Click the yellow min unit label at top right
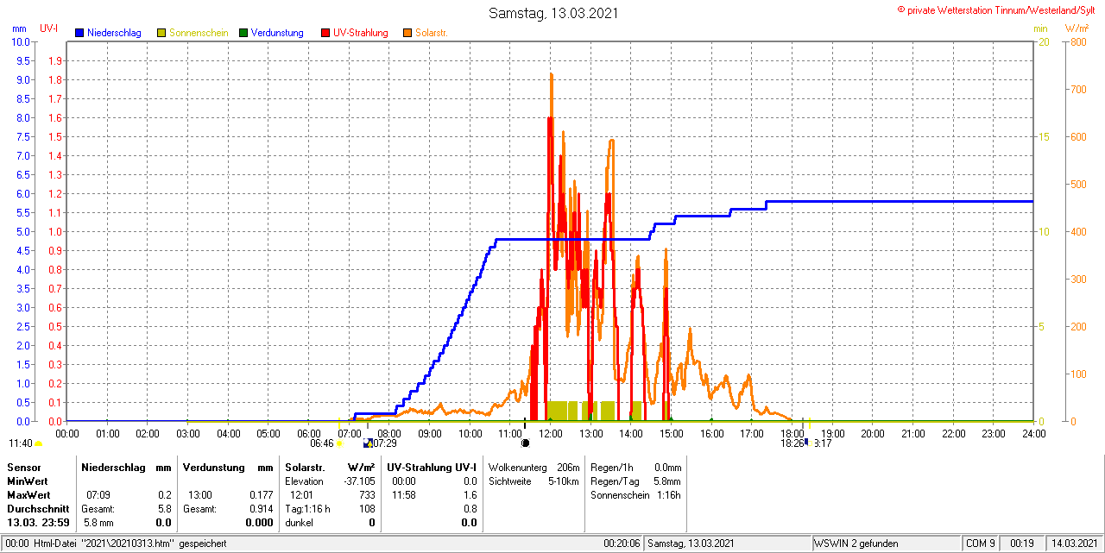This screenshot has width=1105, height=553. pyautogui.click(x=1040, y=28)
